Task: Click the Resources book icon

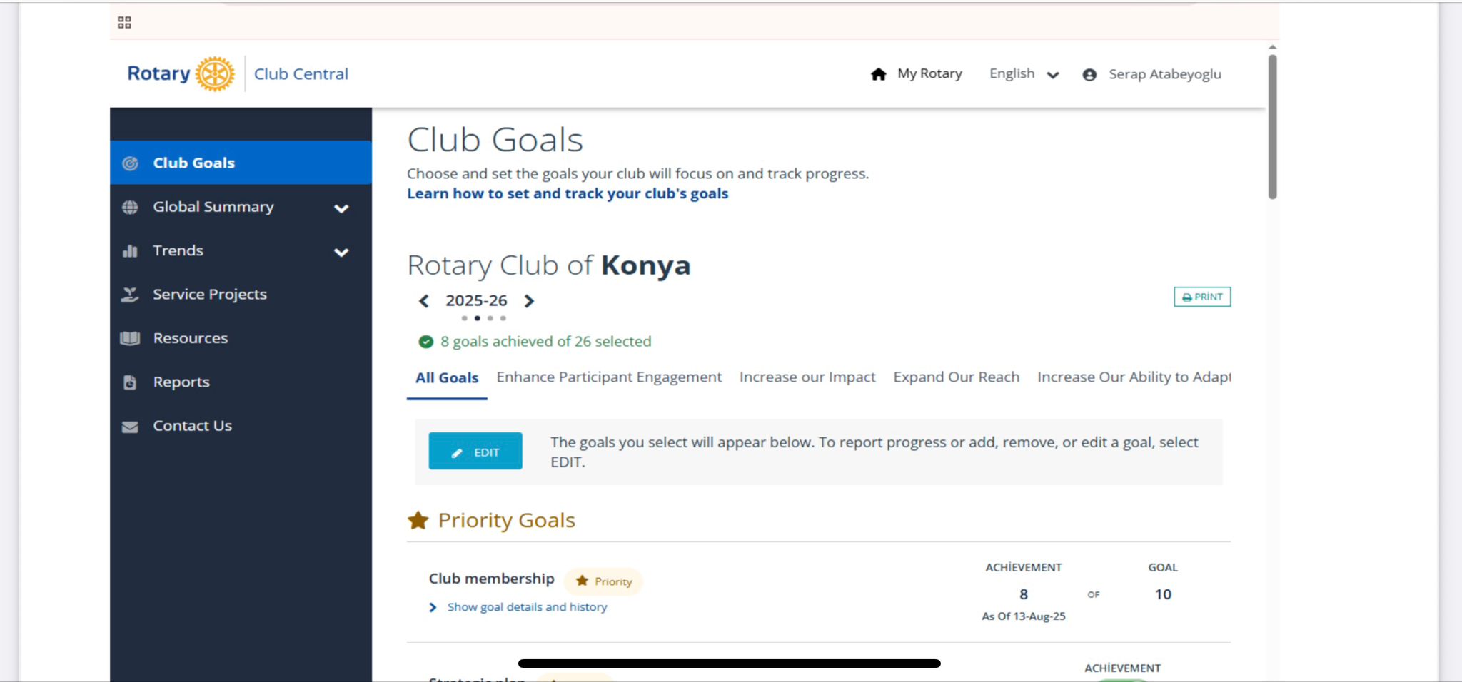Action: 130,338
